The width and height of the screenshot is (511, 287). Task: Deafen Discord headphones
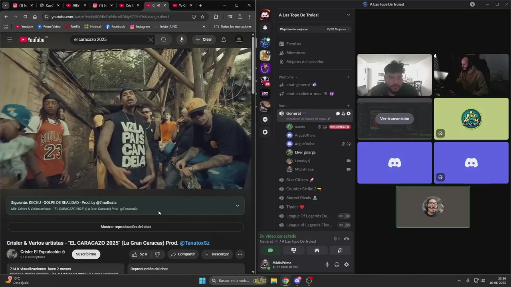pyautogui.click(x=337, y=264)
